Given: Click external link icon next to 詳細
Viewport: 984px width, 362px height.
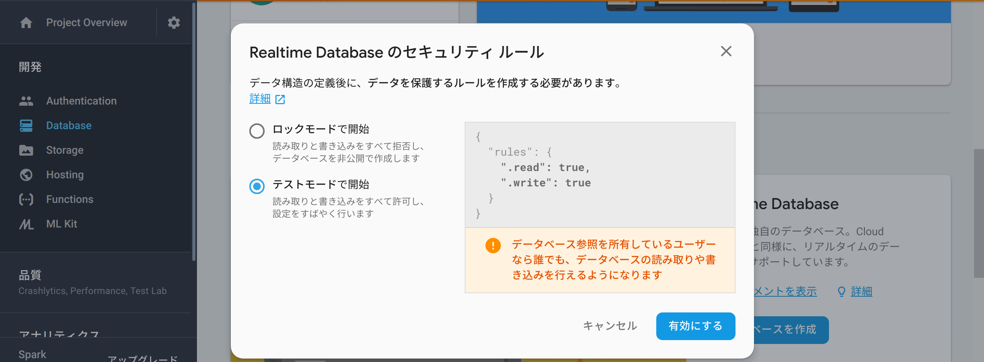Looking at the screenshot, I should tap(280, 100).
